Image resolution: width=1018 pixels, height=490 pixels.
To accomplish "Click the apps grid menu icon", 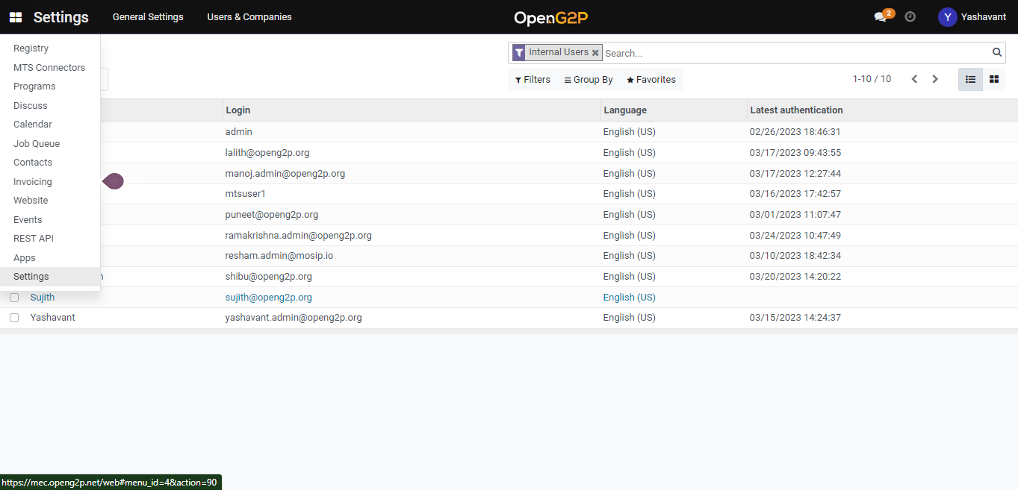I will coord(16,17).
